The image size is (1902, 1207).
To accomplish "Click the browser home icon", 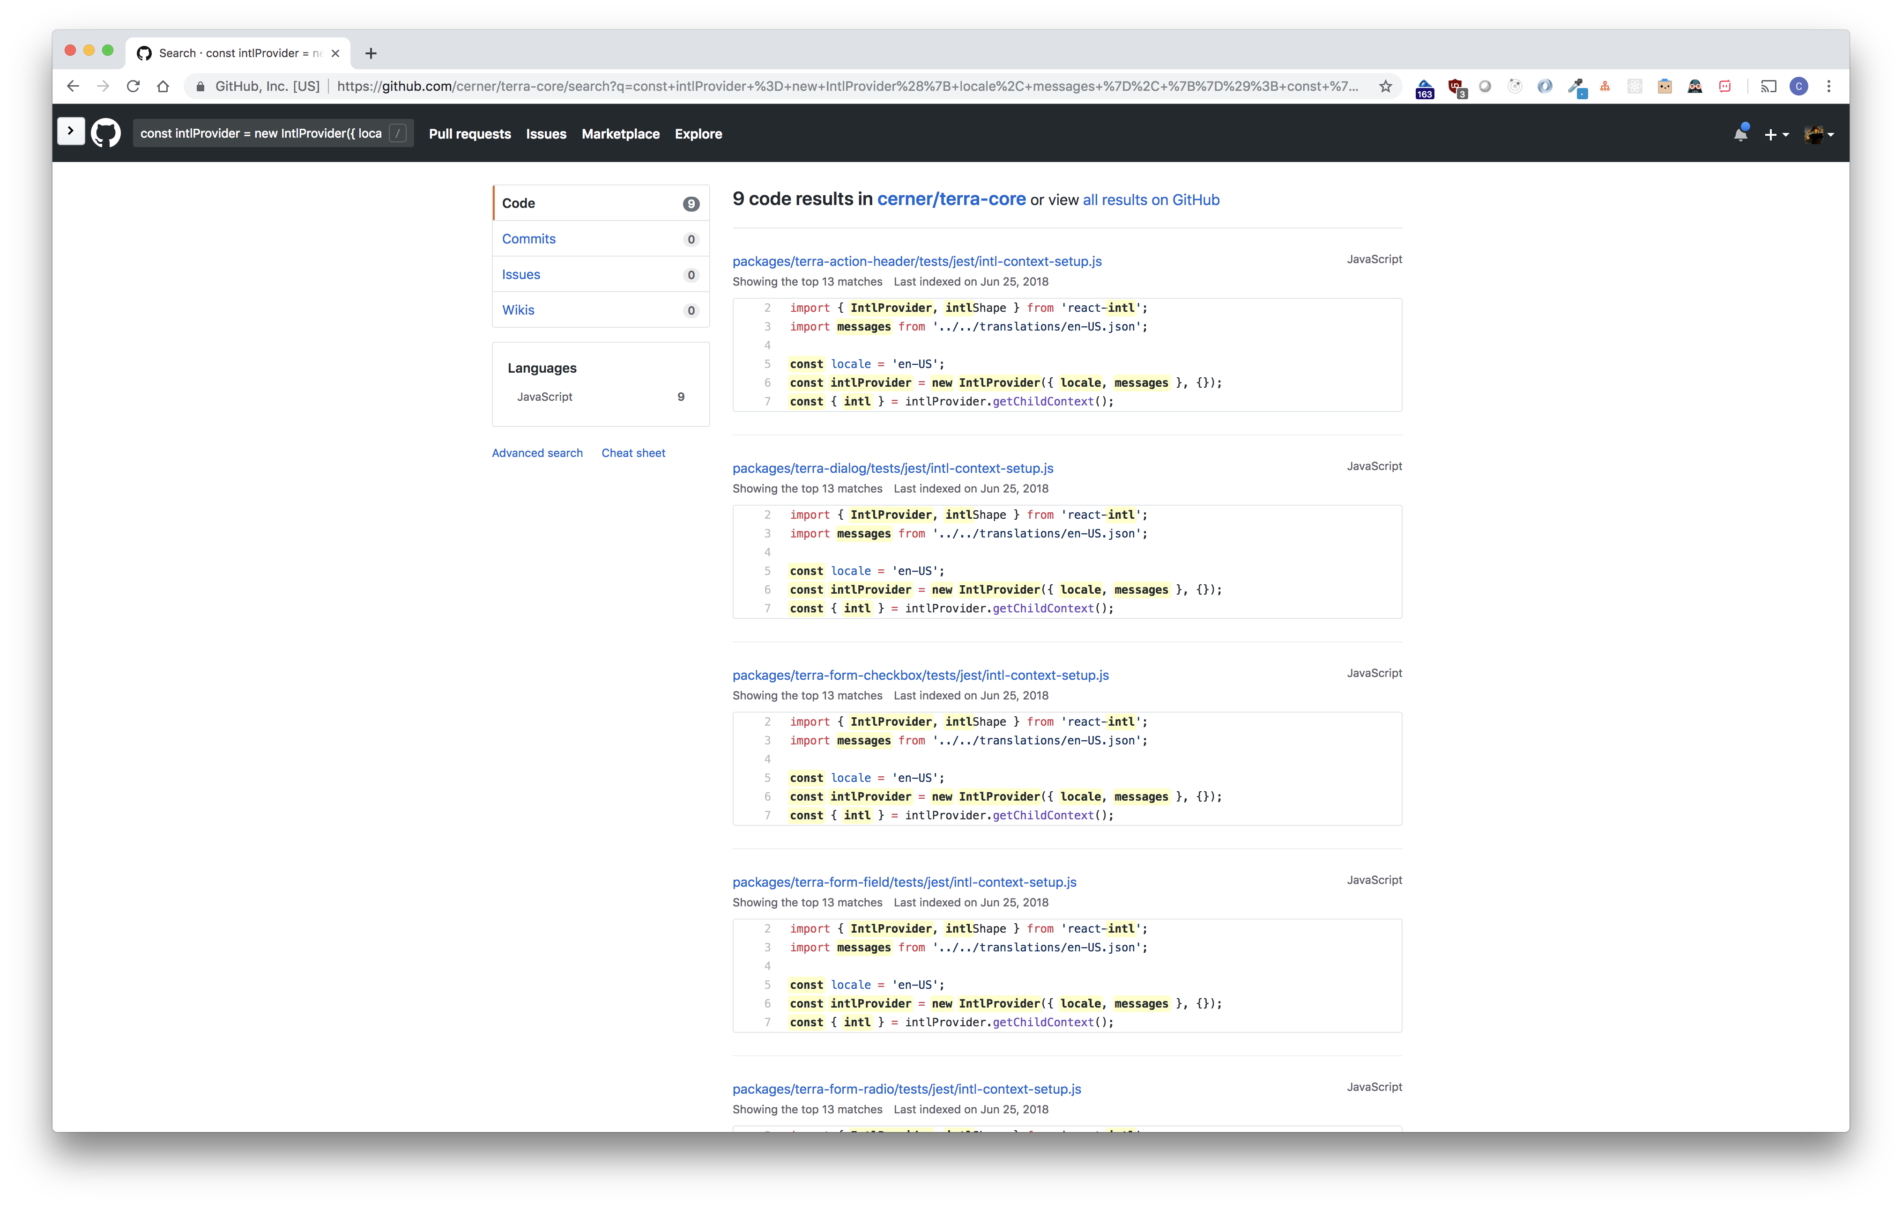I will tap(163, 86).
